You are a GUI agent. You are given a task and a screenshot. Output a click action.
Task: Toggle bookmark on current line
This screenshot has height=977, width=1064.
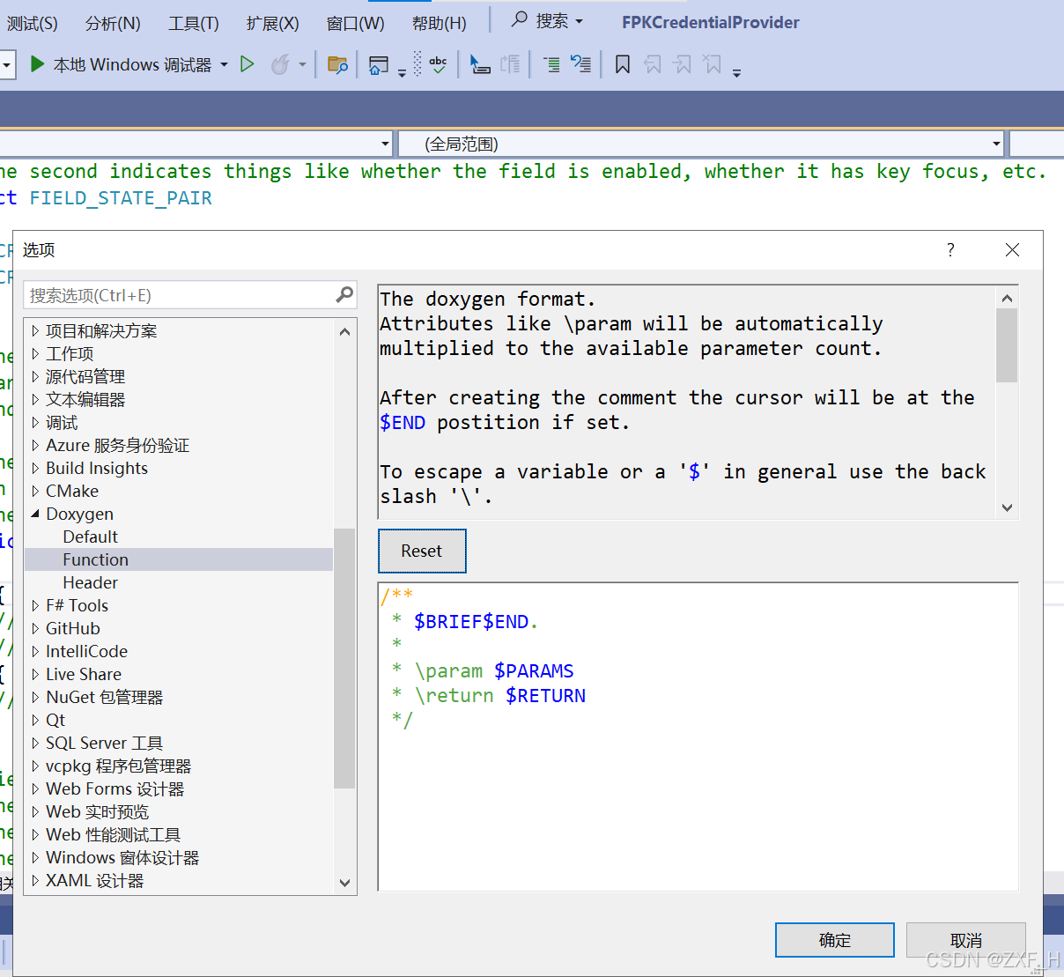623,64
